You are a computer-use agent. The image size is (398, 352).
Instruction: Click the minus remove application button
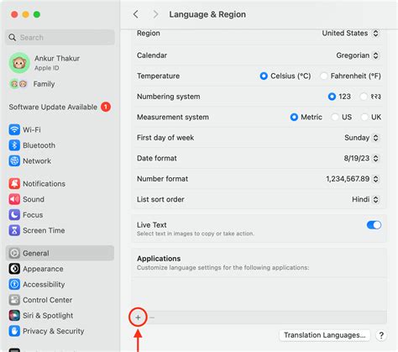[x=152, y=318]
